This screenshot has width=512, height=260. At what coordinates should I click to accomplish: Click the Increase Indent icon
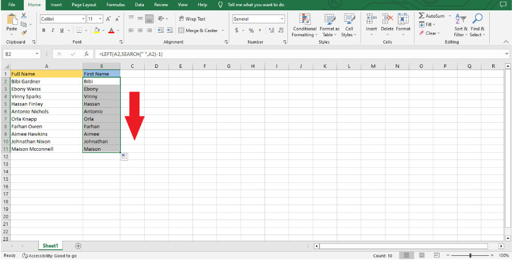[169, 31]
